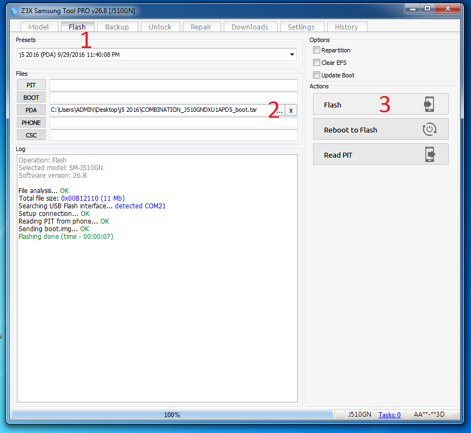The height and width of the screenshot is (433, 471).
Task: Open the Tasks: 0 link
Action: (389, 415)
